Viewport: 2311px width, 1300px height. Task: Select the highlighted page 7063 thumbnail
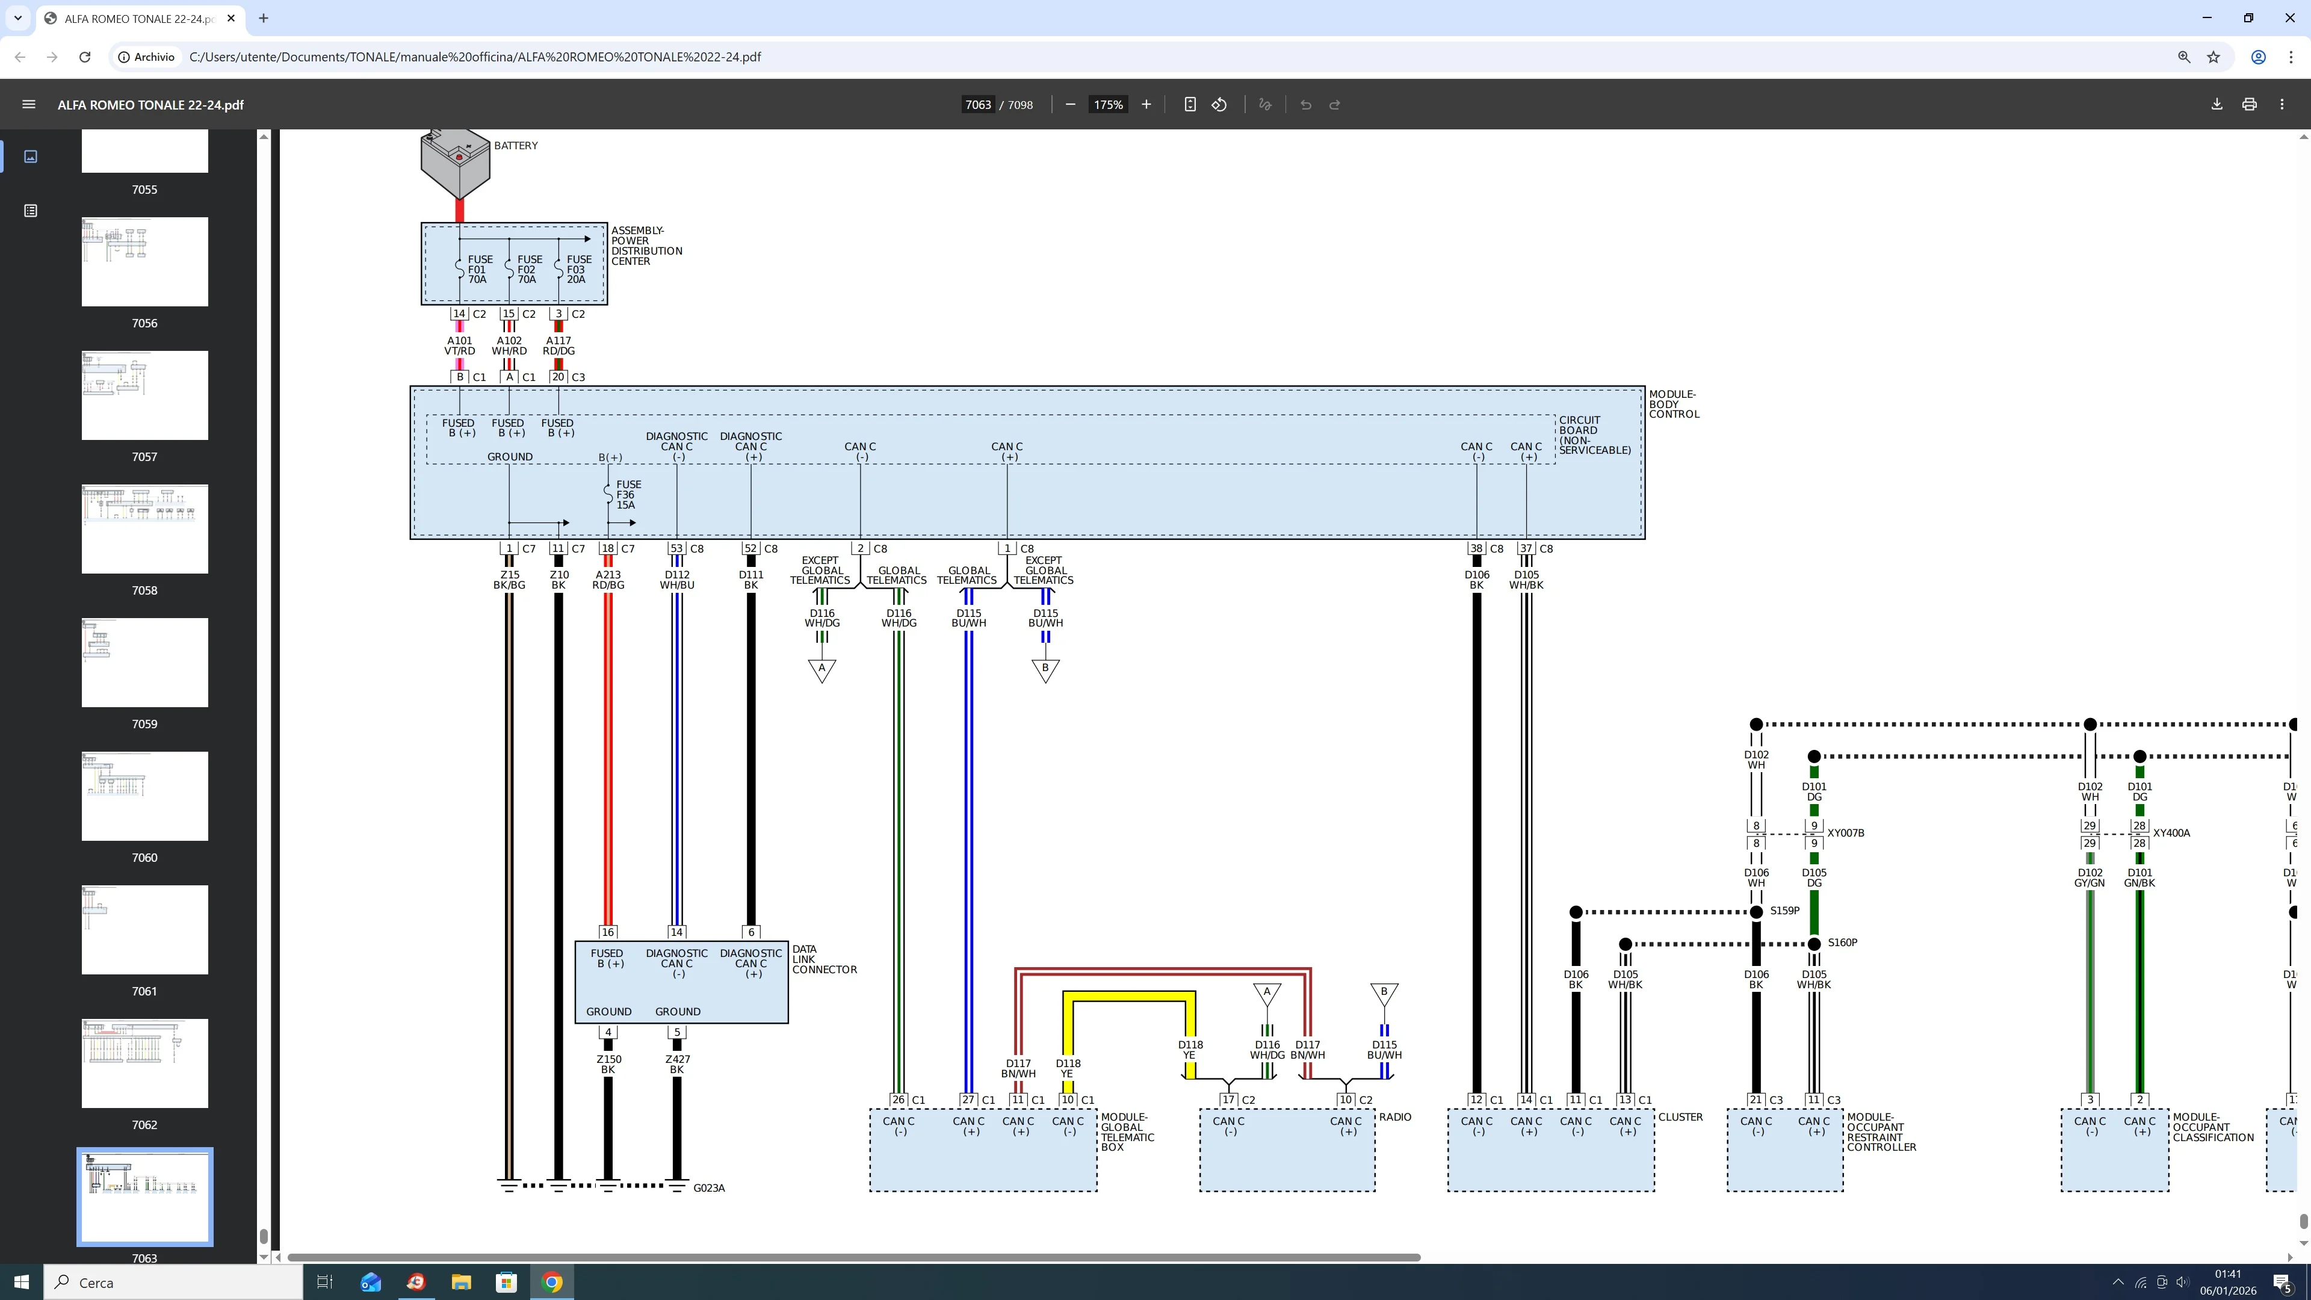click(144, 1197)
